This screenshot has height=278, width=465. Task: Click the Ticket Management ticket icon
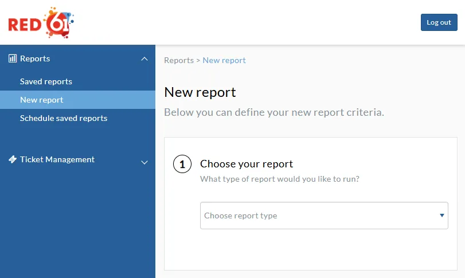coord(13,159)
